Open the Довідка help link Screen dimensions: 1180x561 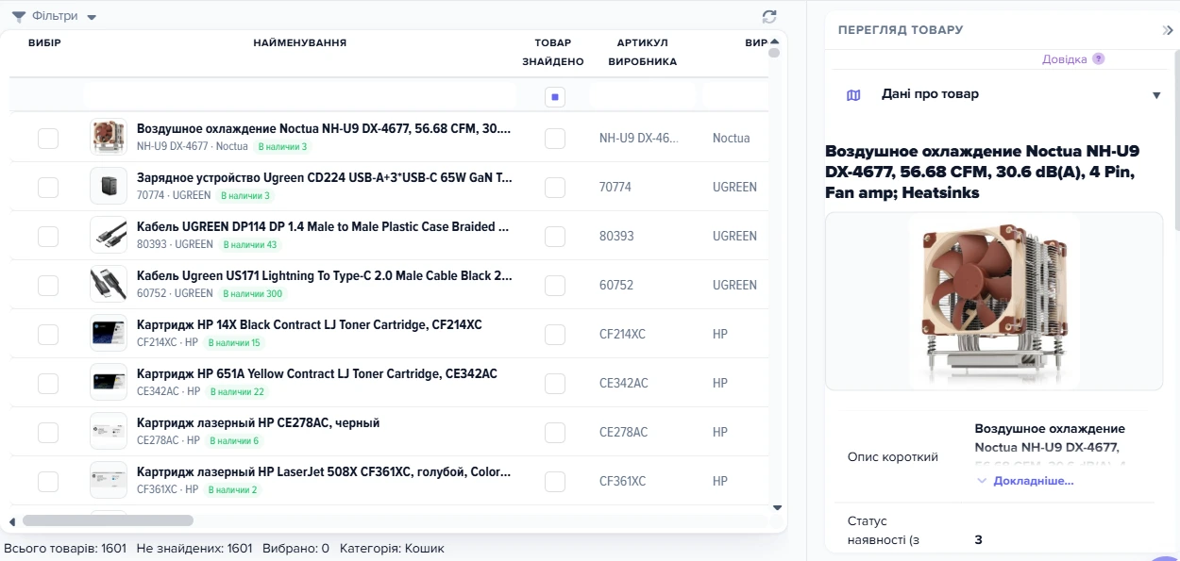(x=1064, y=58)
